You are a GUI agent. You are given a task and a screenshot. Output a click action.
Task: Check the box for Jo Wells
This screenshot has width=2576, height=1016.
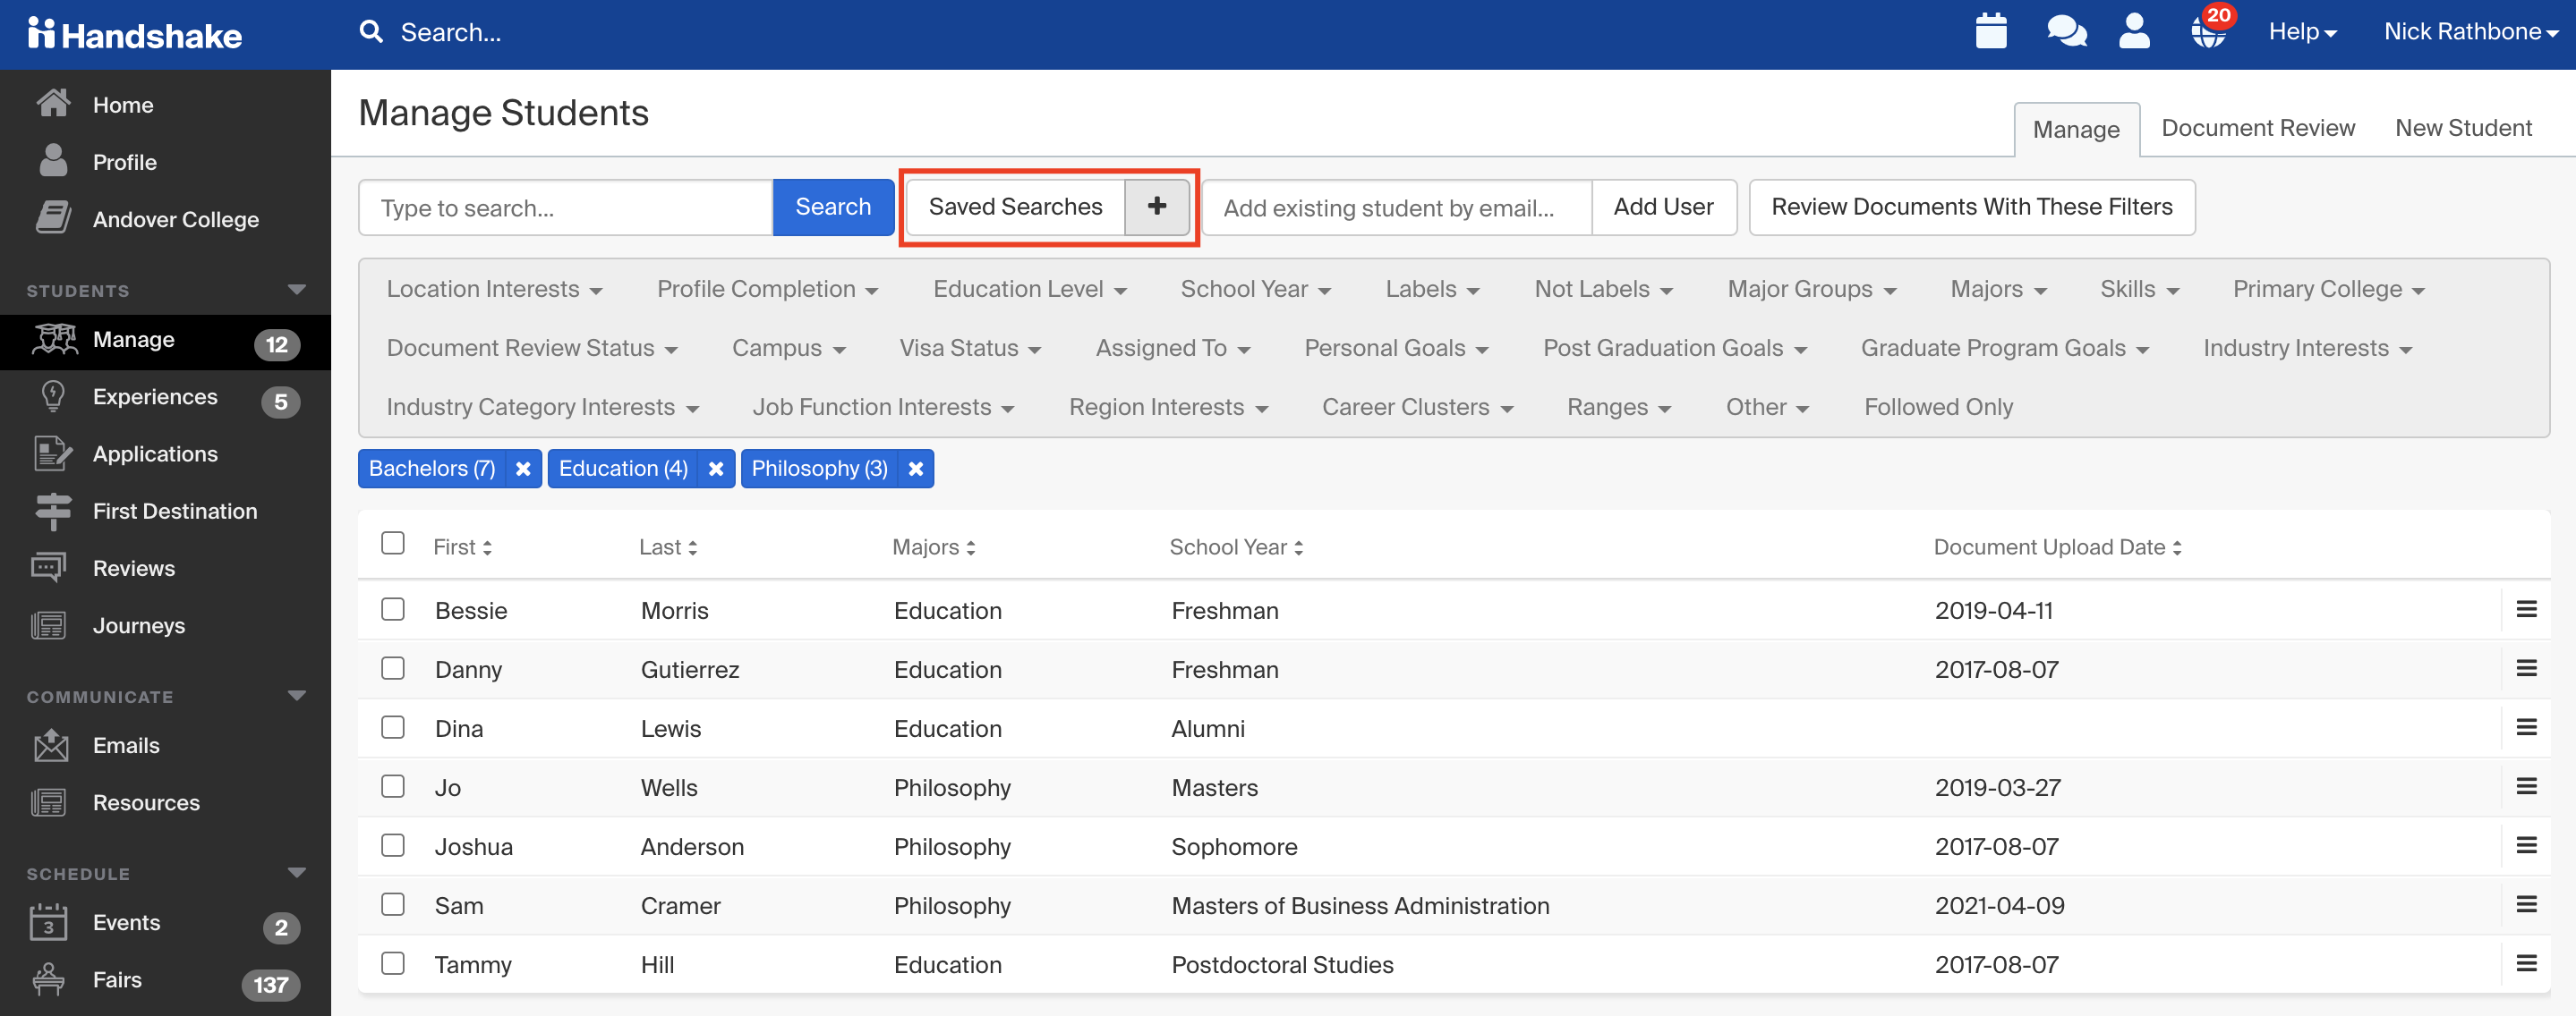393,786
